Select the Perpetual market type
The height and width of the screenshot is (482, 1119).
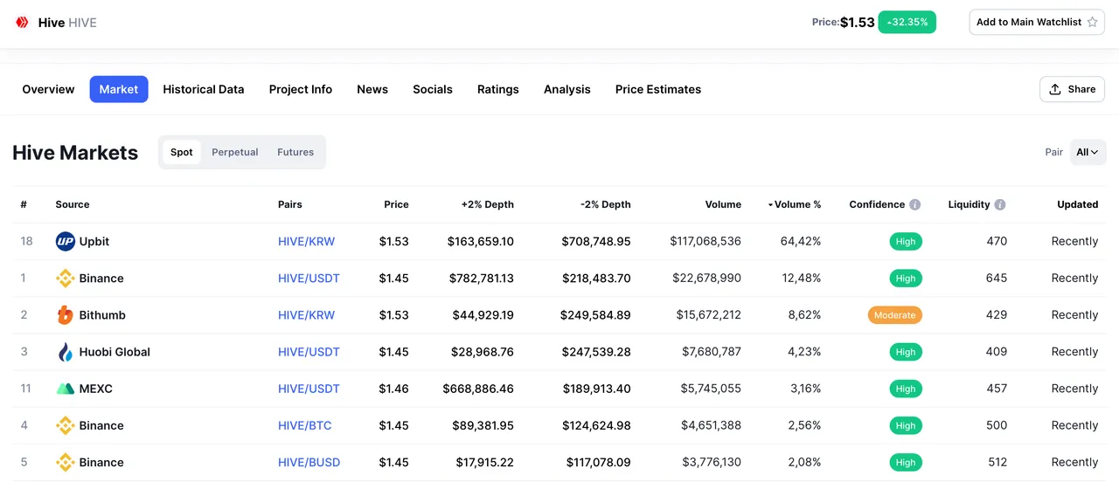tap(235, 152)
